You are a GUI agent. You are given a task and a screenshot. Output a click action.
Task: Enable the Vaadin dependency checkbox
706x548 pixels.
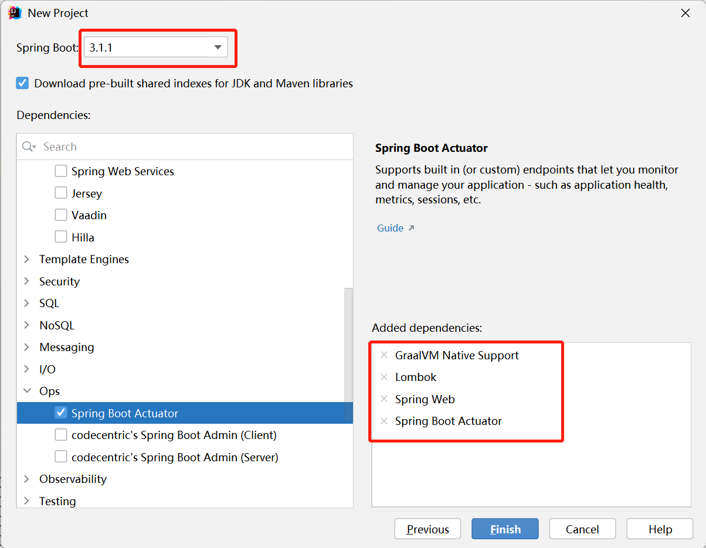coord(61,215)
